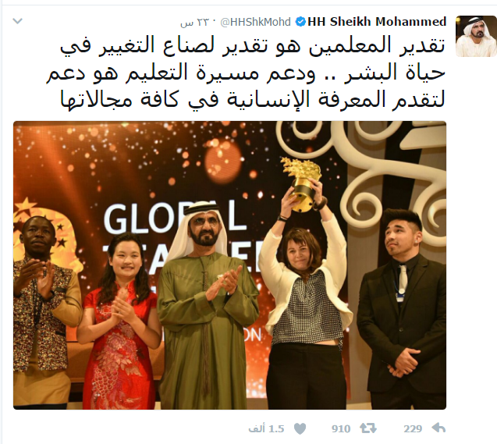Click the man in black suit in photo
Image resolution: width=497 pixels, height=444 pixels.
point(402,307)
